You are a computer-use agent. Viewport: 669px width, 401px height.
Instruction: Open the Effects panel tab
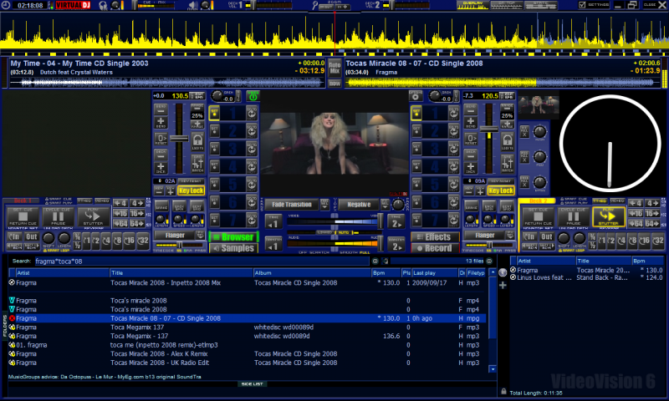pyautogui.click(x=435, y=237)
